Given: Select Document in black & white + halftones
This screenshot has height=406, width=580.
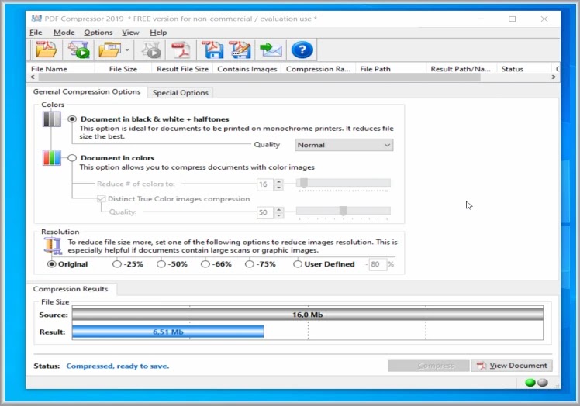Looking at the screenshot, I should click(x=72, y=119).
